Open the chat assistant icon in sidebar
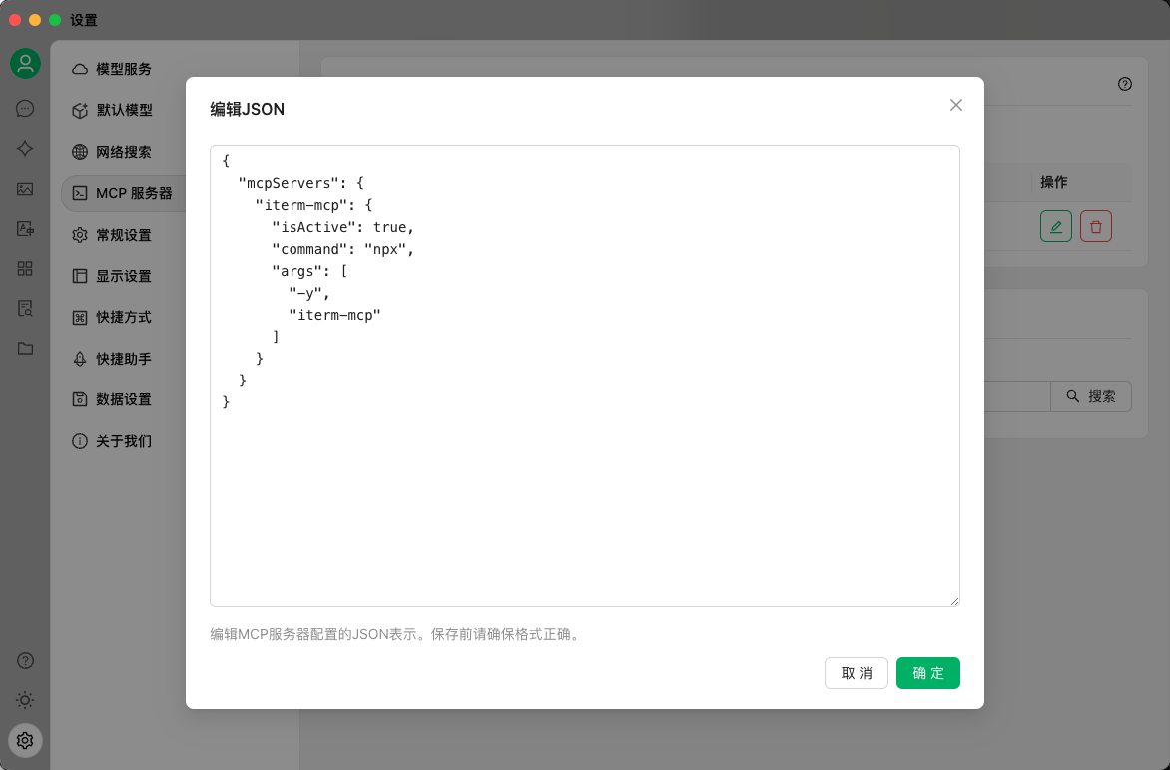 point(25,108)
